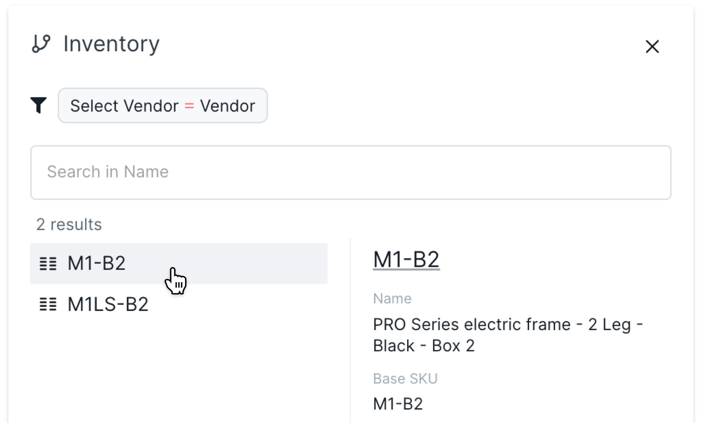Open the underlined M1-B2 record link
The width and height of the screenshot is (706, 423).
[x=406, y=260]
